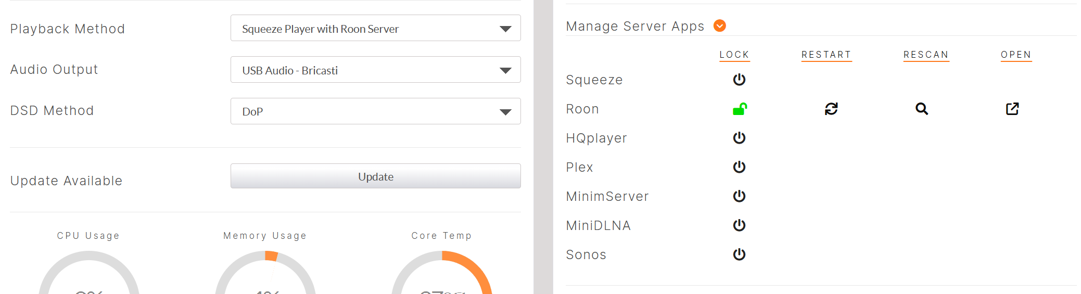Screen dimensions: 1081x294
Task: Toggle the HQplayer power icon
Action: [739, 138]
